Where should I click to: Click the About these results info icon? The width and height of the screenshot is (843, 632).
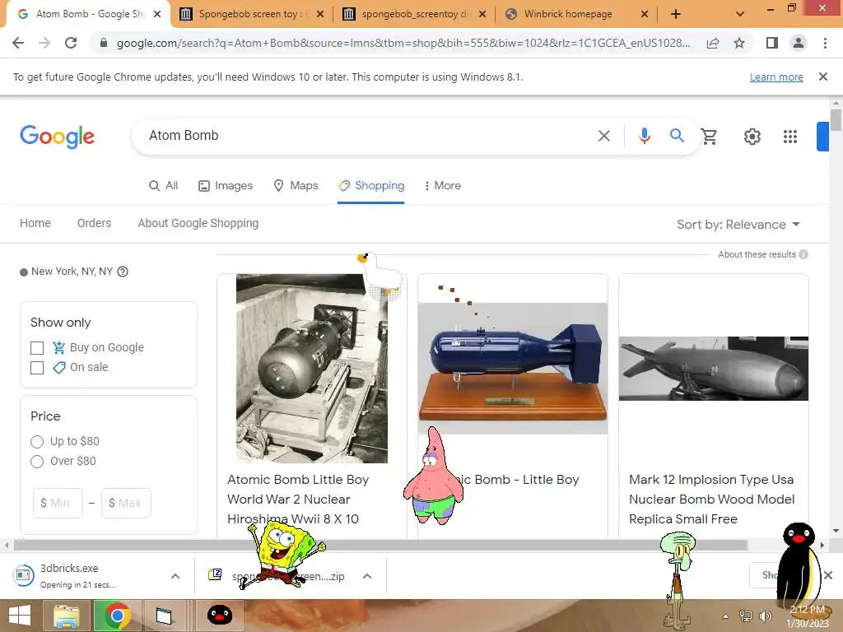[803, 254]
